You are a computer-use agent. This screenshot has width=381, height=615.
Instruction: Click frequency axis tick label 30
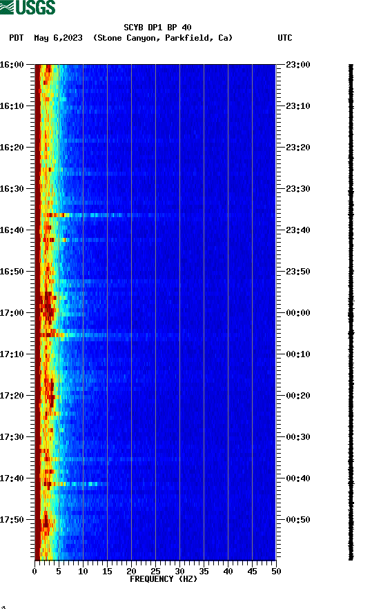[x=180, y=572]
